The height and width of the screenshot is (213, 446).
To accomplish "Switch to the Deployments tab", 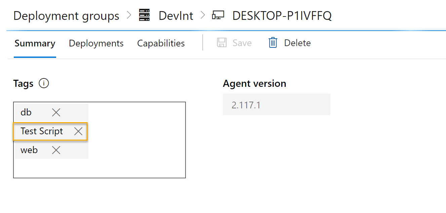I will click(x=96, y=43).
